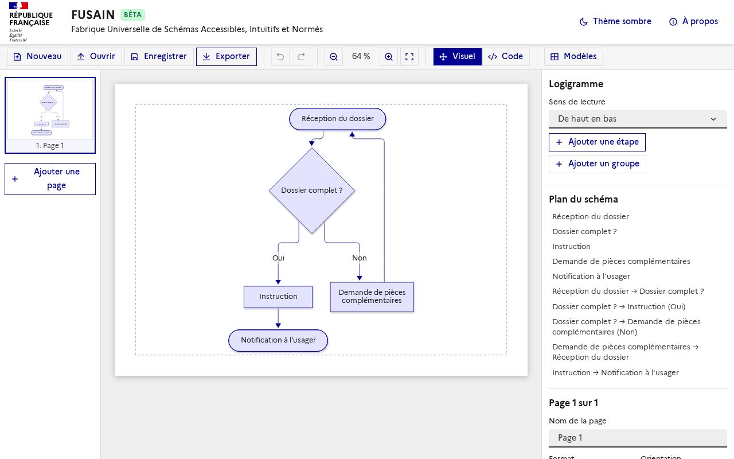Screen dimensions: 734x459
Task: Select 'Instruction' in the plan list
Action: click(x=571, y=247)
